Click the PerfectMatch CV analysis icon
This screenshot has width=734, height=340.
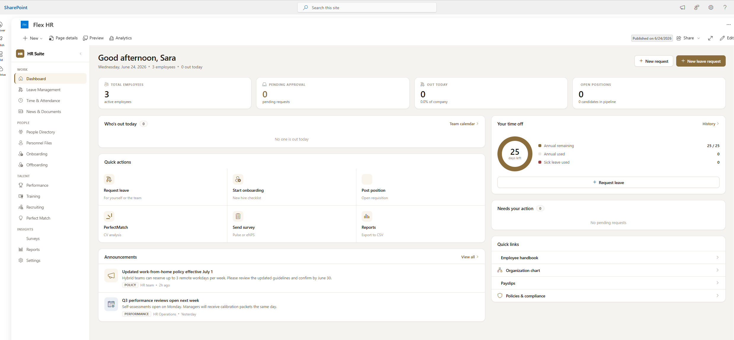click(x=109, y=216)
